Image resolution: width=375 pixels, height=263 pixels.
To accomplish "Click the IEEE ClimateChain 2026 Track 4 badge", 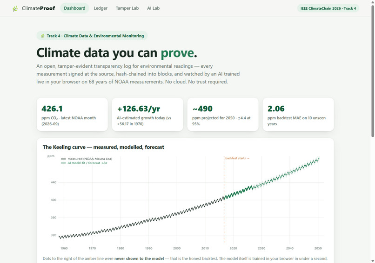I will click(328, 8).
